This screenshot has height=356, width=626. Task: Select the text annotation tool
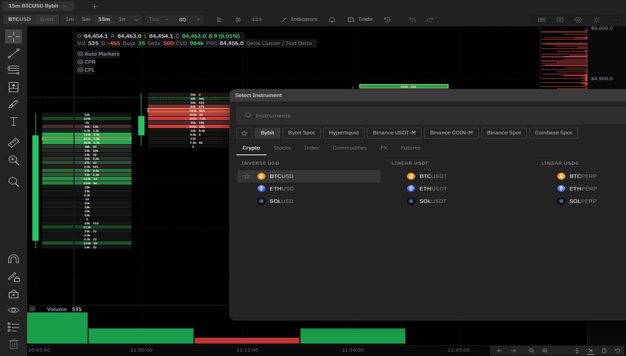pyautogui.click(x=14, y=121)
